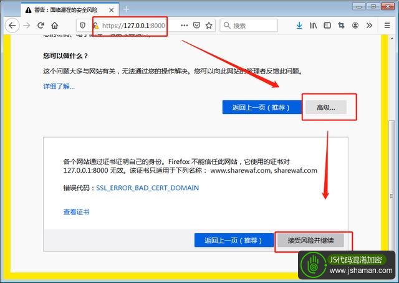Toggle the sidebar view
This screenshot has height=283, width=399.
327,26
